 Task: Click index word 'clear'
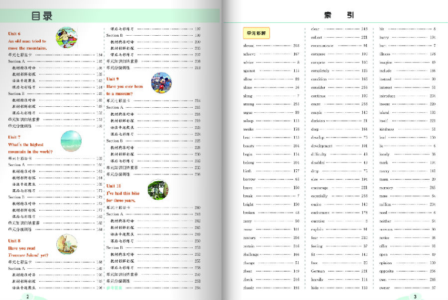(x=315, y=29)
